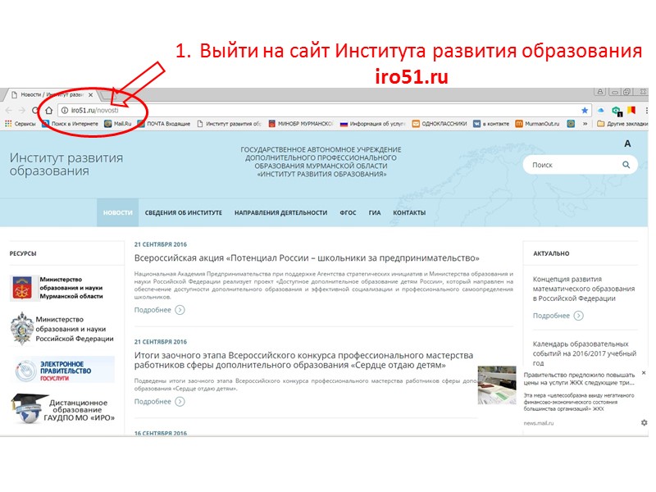Open the cloud extension icon
The height and width of the screenshot is (492, 656).
point(601,110)
